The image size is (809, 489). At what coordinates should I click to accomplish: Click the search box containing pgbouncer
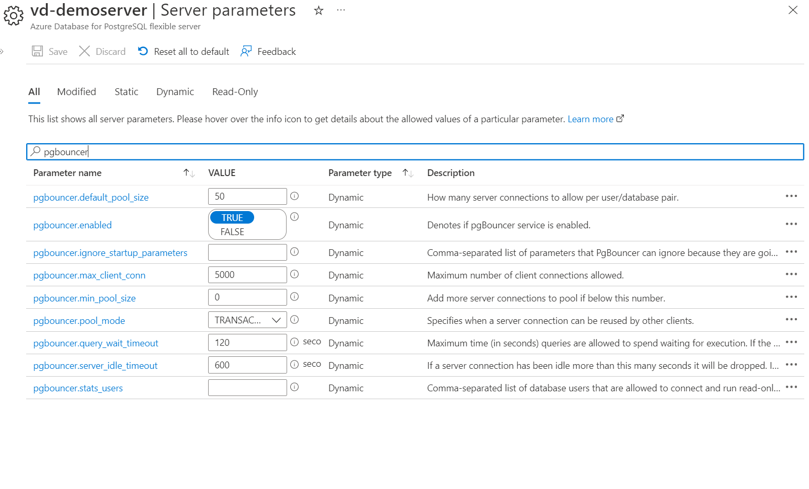[415, 152]
